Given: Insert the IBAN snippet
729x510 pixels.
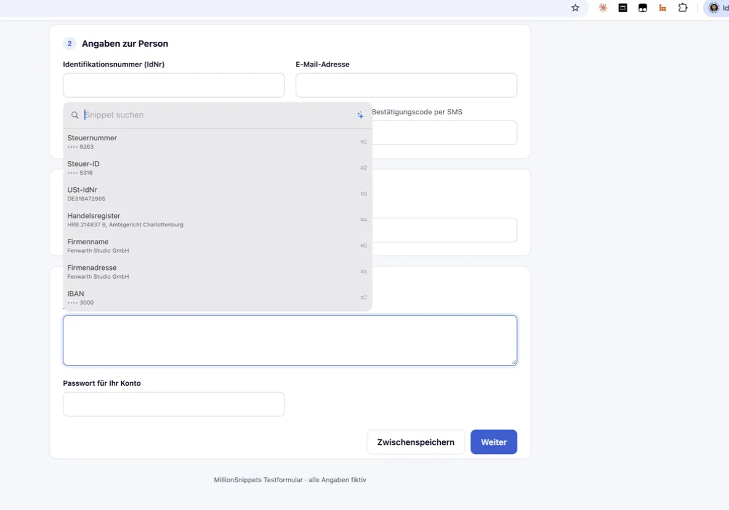Looking at the screenshot, I should [217, 298].
